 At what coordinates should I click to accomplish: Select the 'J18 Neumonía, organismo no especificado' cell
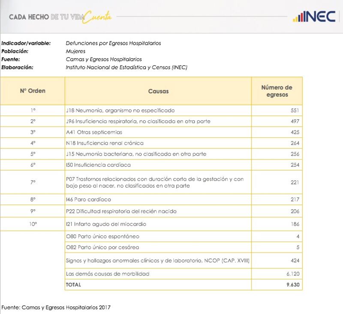(158, 110)
